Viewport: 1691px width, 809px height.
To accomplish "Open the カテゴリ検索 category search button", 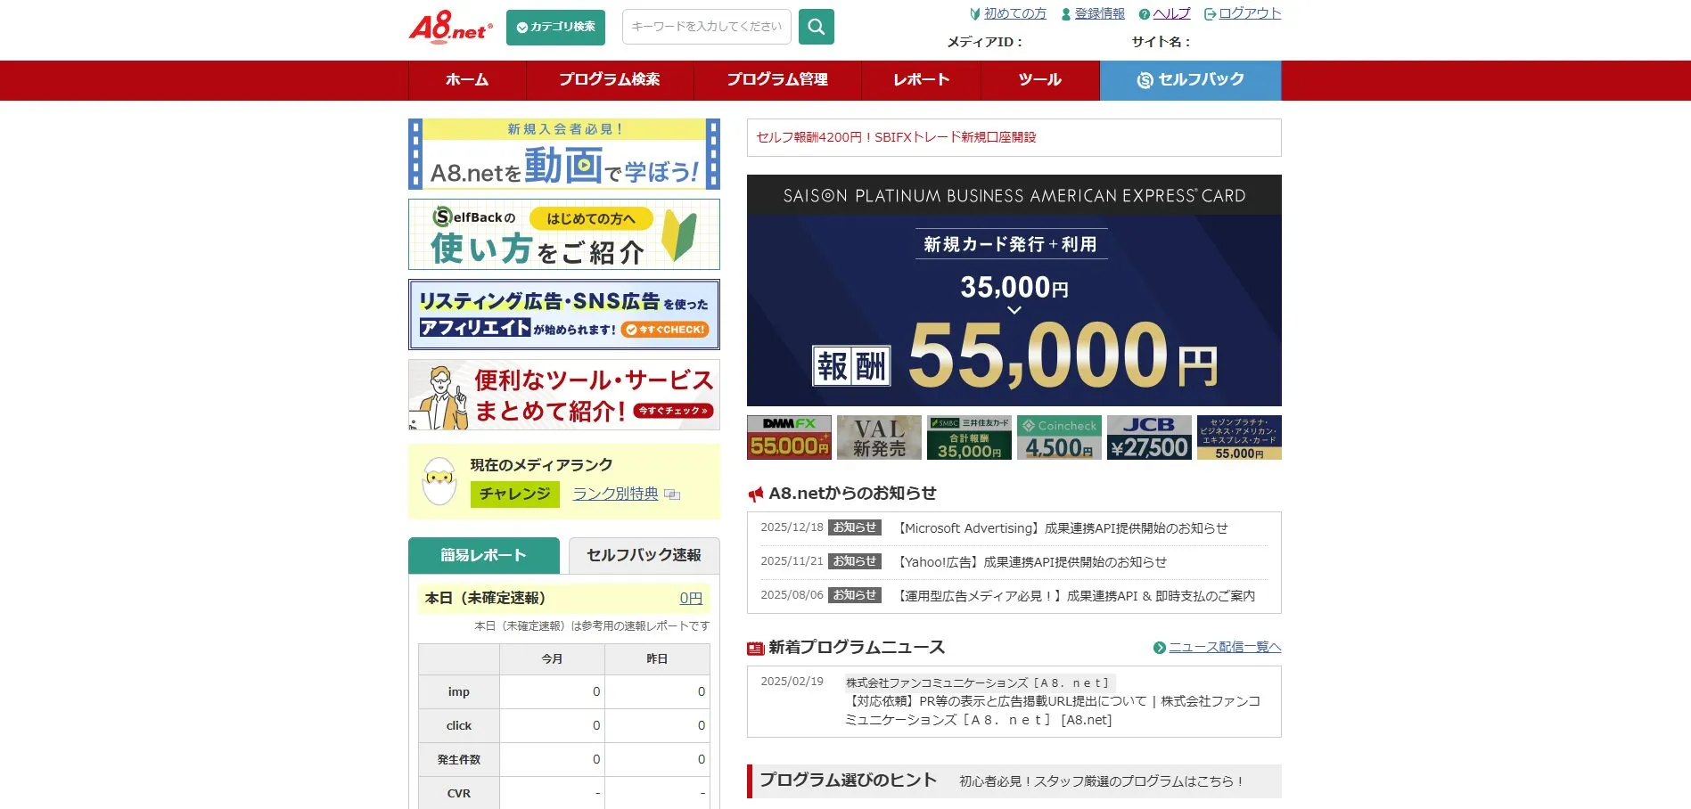I will coord(555,28).
